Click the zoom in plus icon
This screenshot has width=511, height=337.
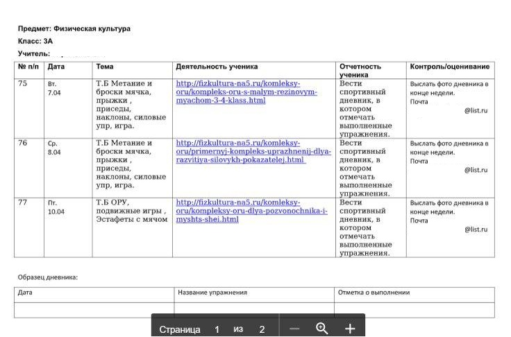pyautogui.click(x=350, y=329)
